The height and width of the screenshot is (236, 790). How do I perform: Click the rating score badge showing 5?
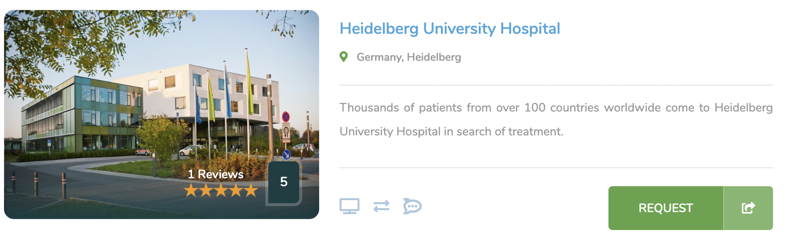click(x=284, y=182)
